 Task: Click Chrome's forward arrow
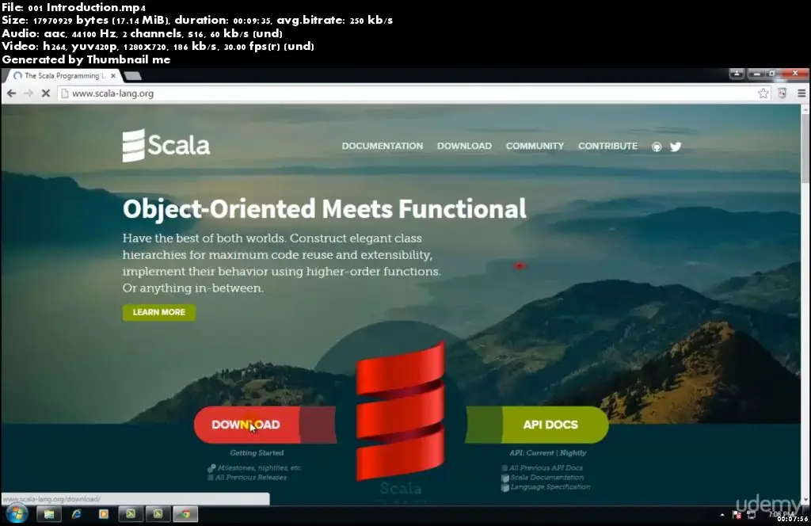tap(29, 93)
